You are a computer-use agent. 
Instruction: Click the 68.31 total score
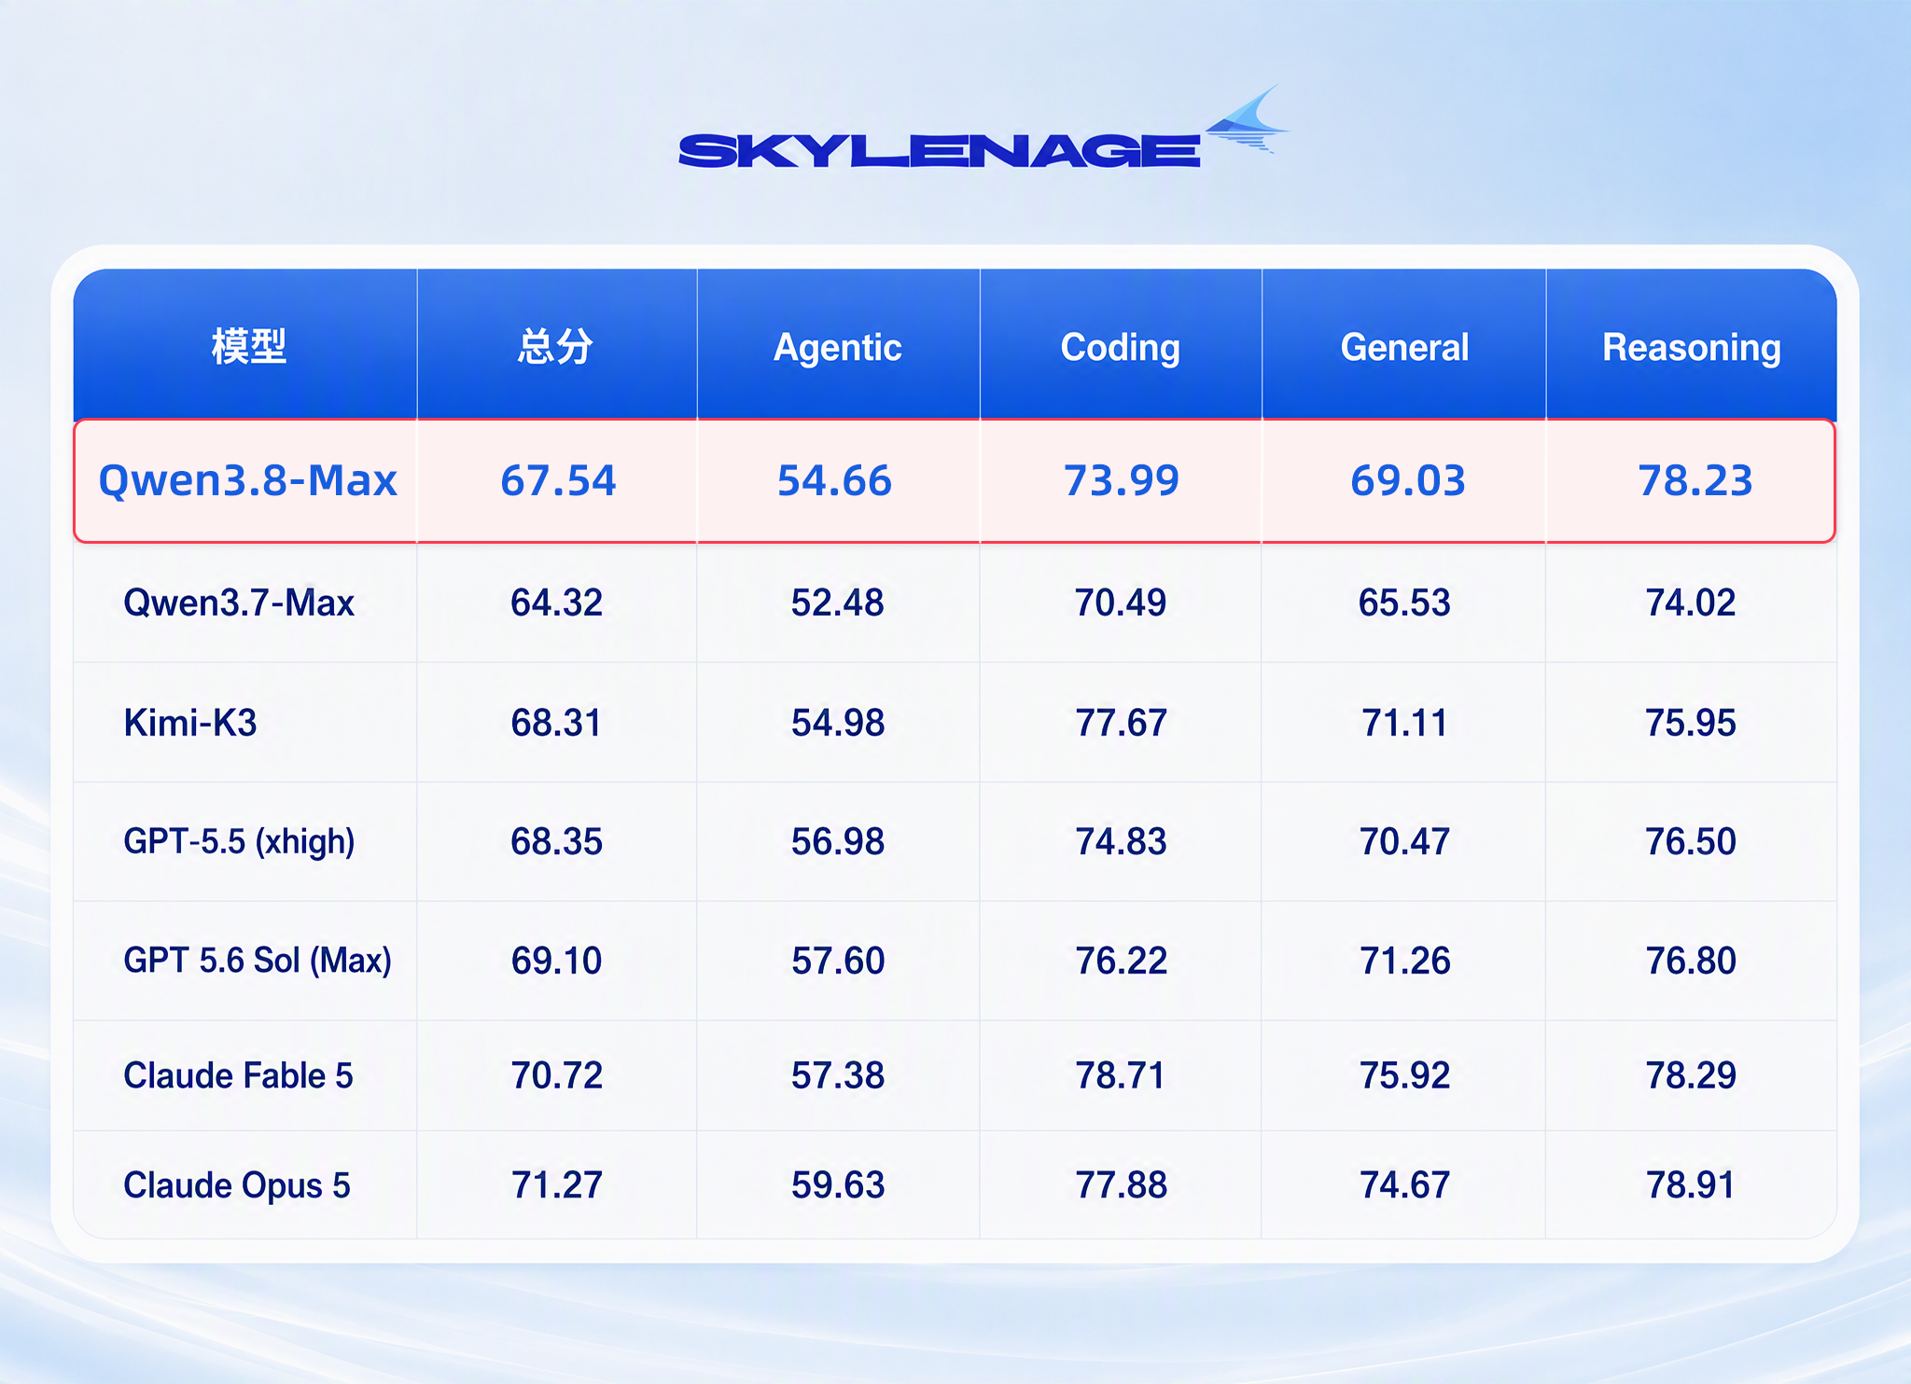556,723
